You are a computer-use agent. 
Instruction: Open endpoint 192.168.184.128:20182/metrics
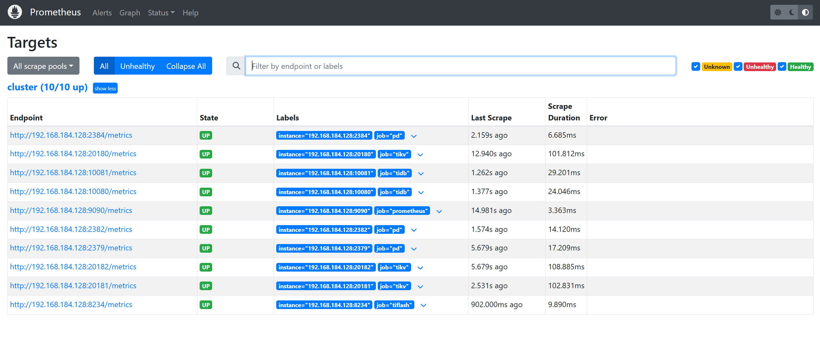coord(73,266)
